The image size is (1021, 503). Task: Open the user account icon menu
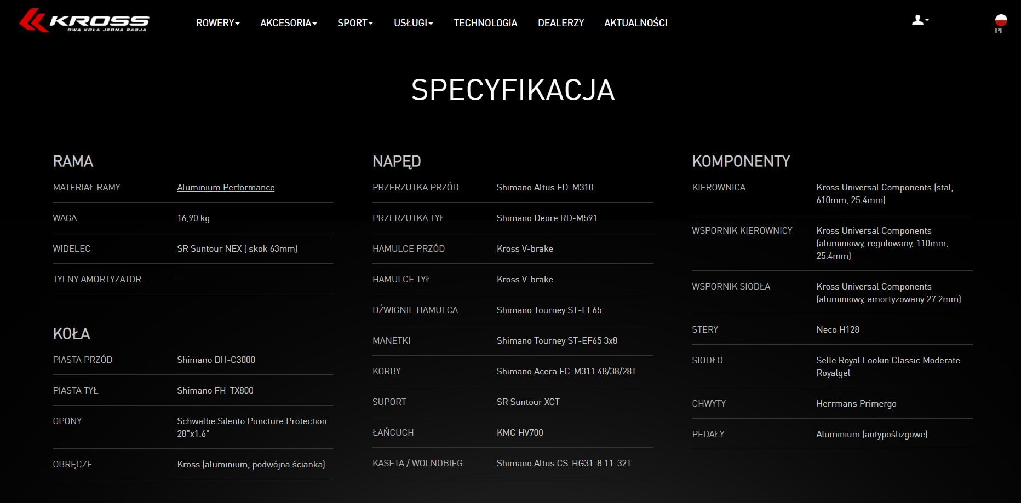pyautogui.click(x=920, y=20)
